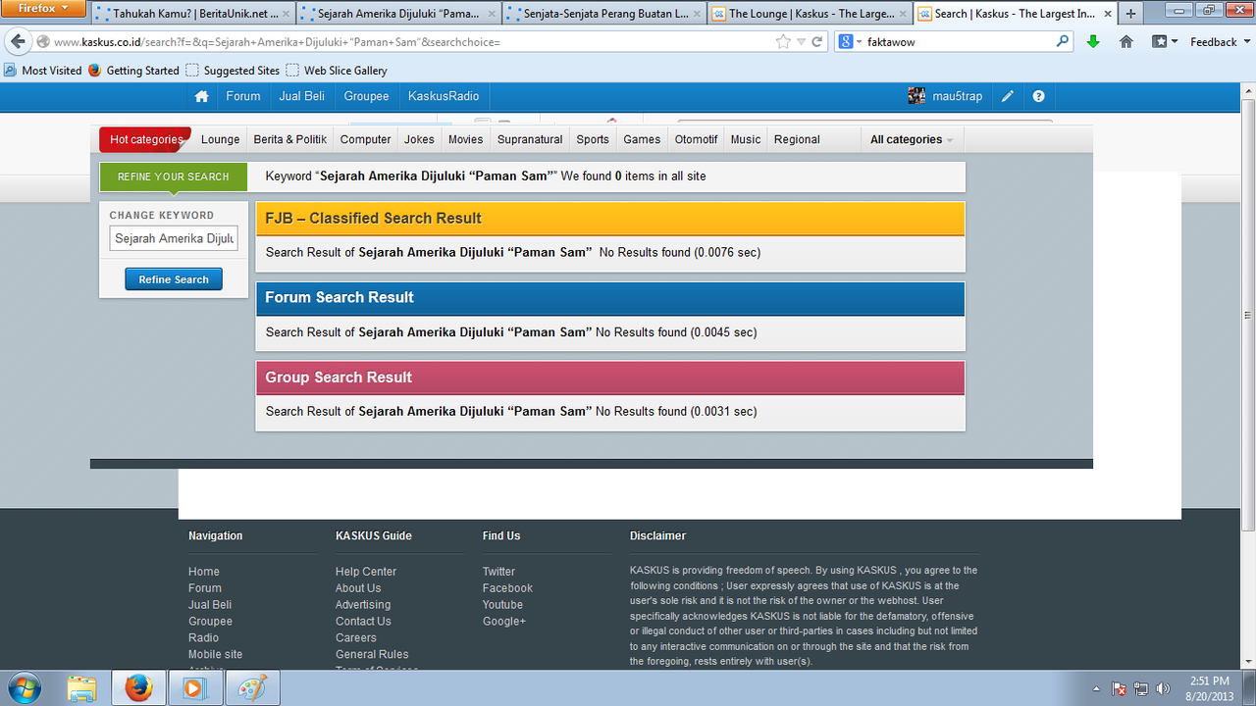Select Music category
Image resolution: width=1256 pixels, height=706 pixels.
coord(746,139)
